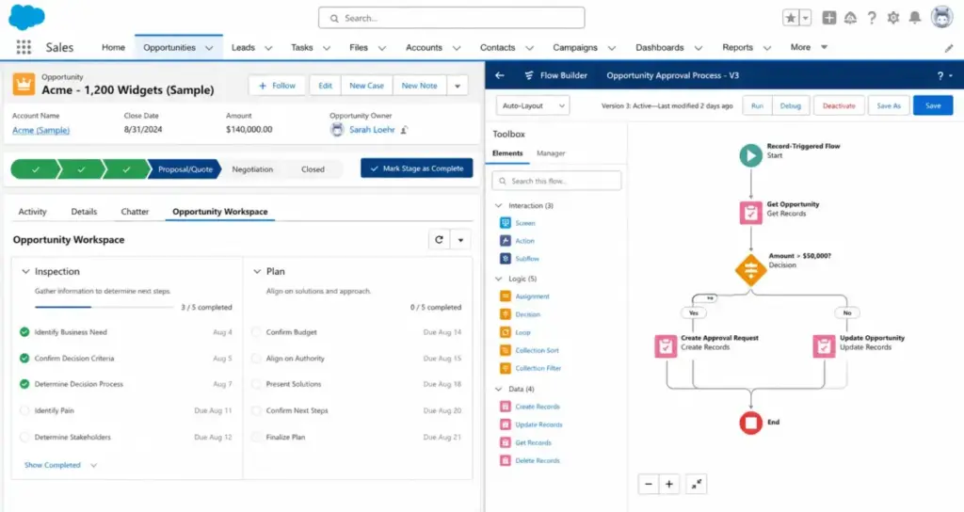Click the Update Opportunity node

[x=824, y=346]
